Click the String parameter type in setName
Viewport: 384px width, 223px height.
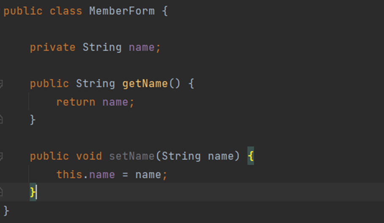pyautogui.click(x=181, y=156)
